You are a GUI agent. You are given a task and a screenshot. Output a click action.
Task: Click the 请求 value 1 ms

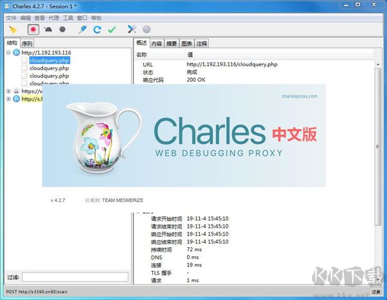(192, 280)
